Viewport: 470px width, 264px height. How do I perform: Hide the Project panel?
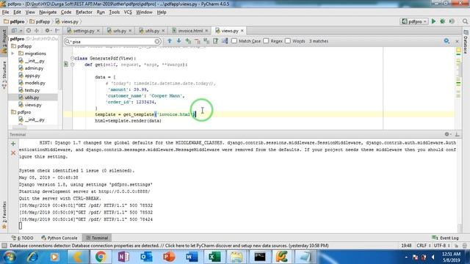click(x=57, y=31)
